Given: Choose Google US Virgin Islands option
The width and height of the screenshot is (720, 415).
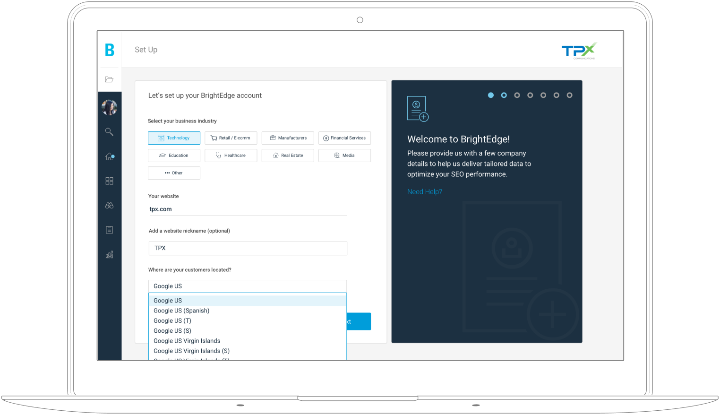Looking at the screenshot, I should 248,341.
